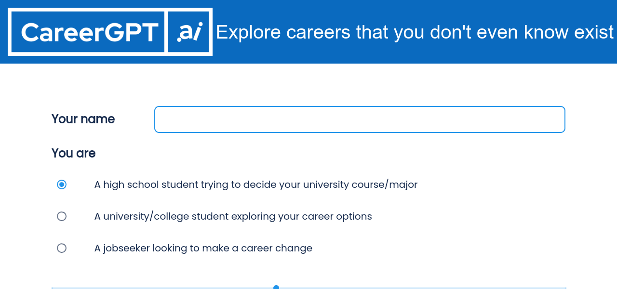The height and width of the screenshot is (289, 617).
Task: Focus the Your name text field
Action: 359,119
